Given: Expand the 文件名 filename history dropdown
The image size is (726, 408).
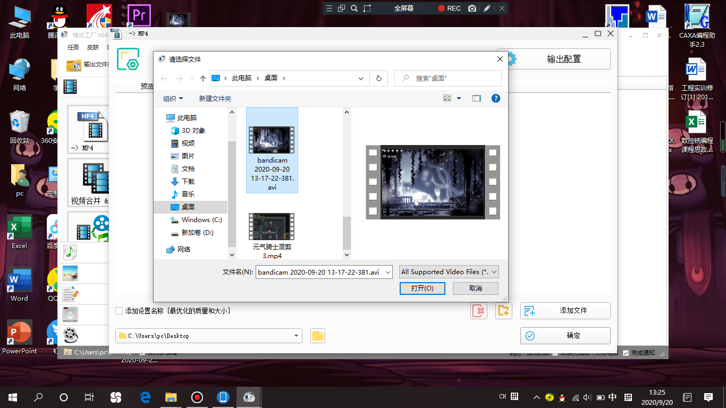Looking at the screenshot, I should click(387, 272).
